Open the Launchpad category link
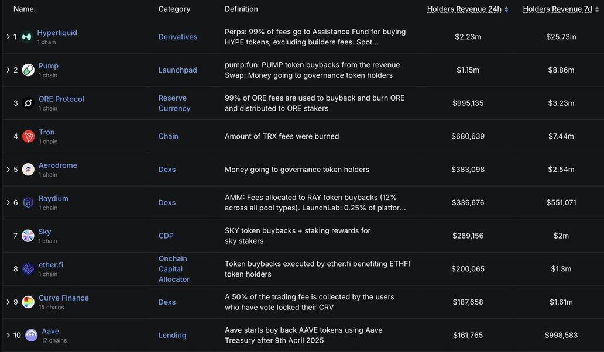 pyautogui.click(x=178, y=70)
